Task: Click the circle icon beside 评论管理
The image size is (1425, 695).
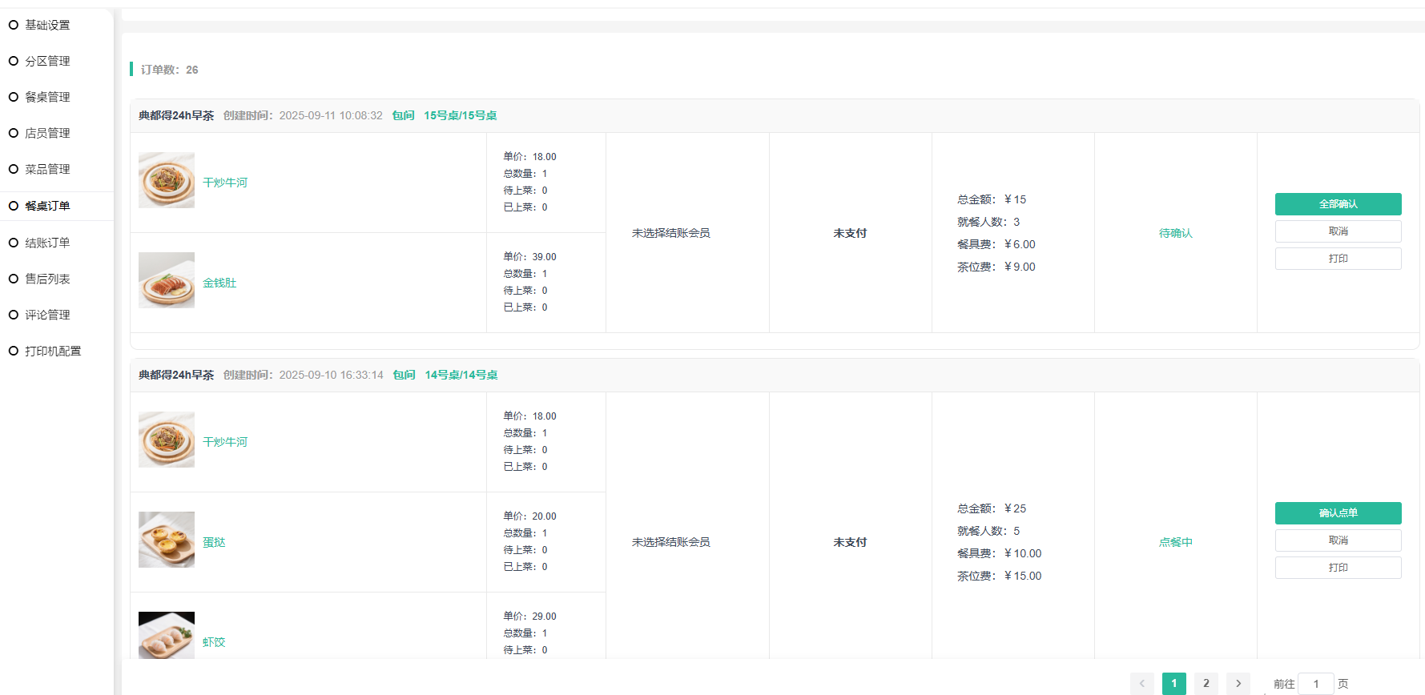Action: tap(14, 315)
